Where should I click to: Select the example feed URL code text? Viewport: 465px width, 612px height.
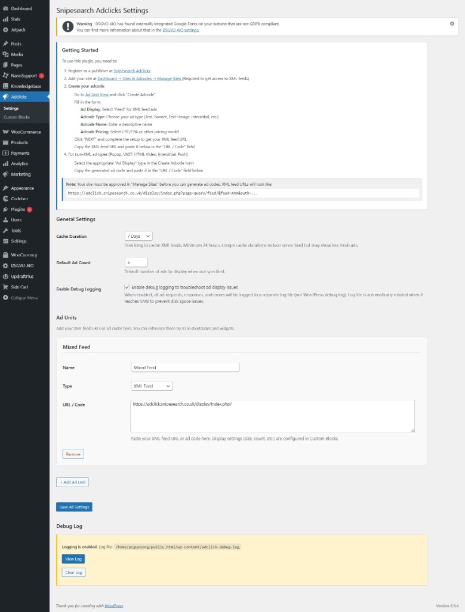click(162, 193)
